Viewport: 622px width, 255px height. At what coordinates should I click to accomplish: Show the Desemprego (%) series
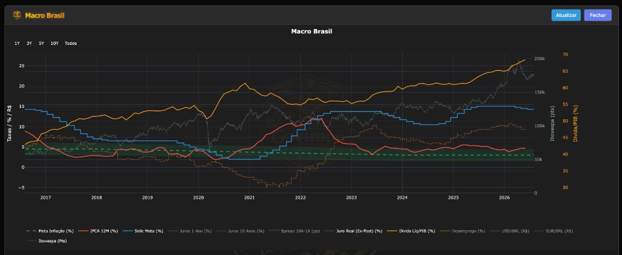pyautogui.click(x=462, y=231)
